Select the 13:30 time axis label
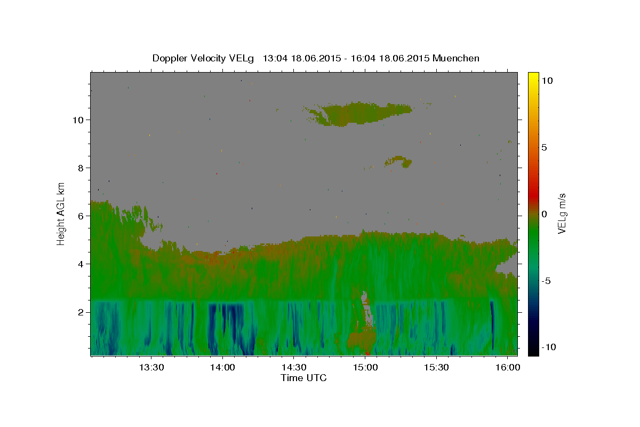Screen dimensions: 640x427 click(151, 367)
